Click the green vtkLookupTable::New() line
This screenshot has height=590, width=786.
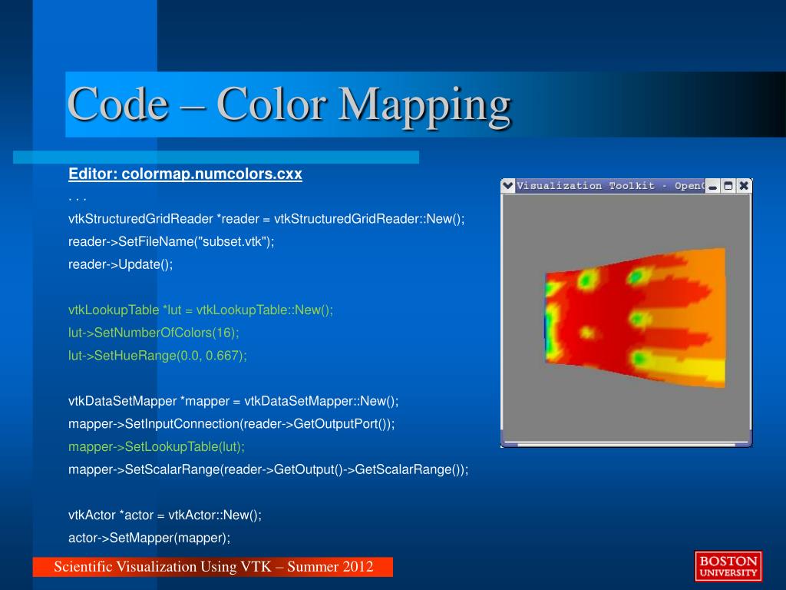[200, 310]
